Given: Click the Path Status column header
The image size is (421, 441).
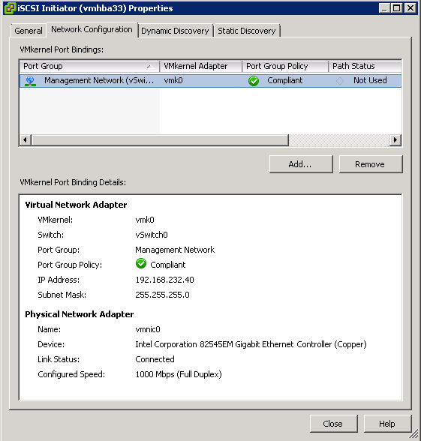Looking at the screenshot, I should (365, 66).
